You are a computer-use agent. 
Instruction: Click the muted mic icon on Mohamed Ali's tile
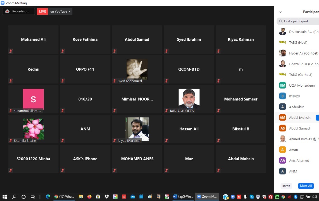[11, 51]
